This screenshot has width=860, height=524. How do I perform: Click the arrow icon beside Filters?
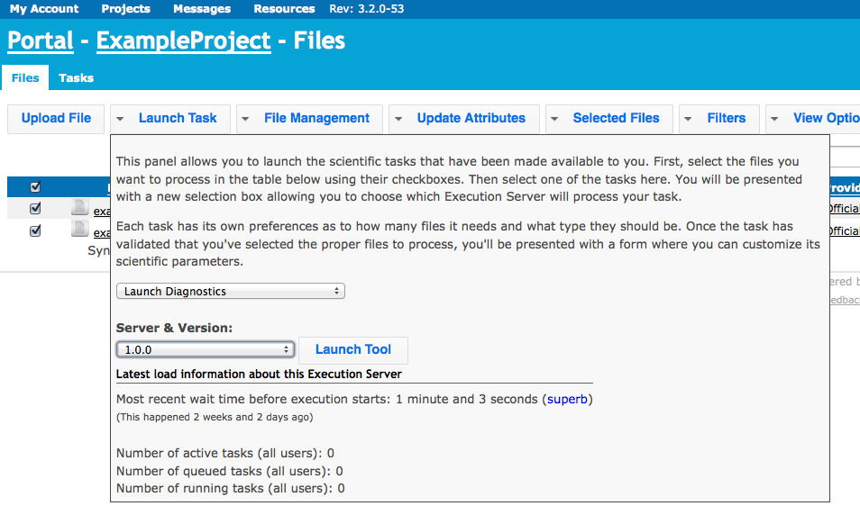(x=688, y=118)
